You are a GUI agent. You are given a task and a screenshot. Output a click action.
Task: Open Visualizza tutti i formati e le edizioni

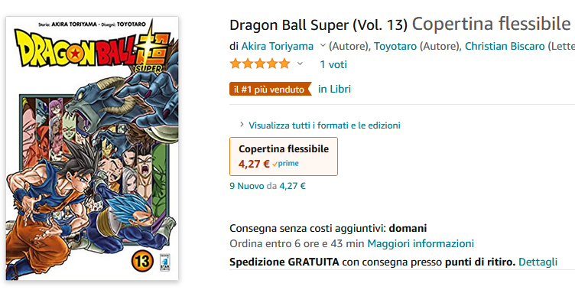(x=324, y=125)
